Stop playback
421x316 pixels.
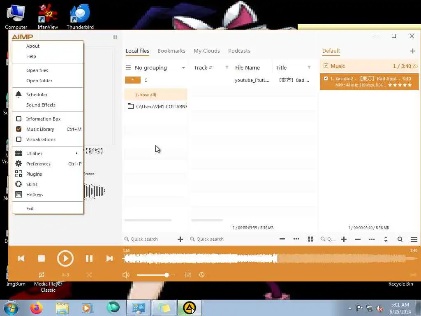click(x=42, y=258)
